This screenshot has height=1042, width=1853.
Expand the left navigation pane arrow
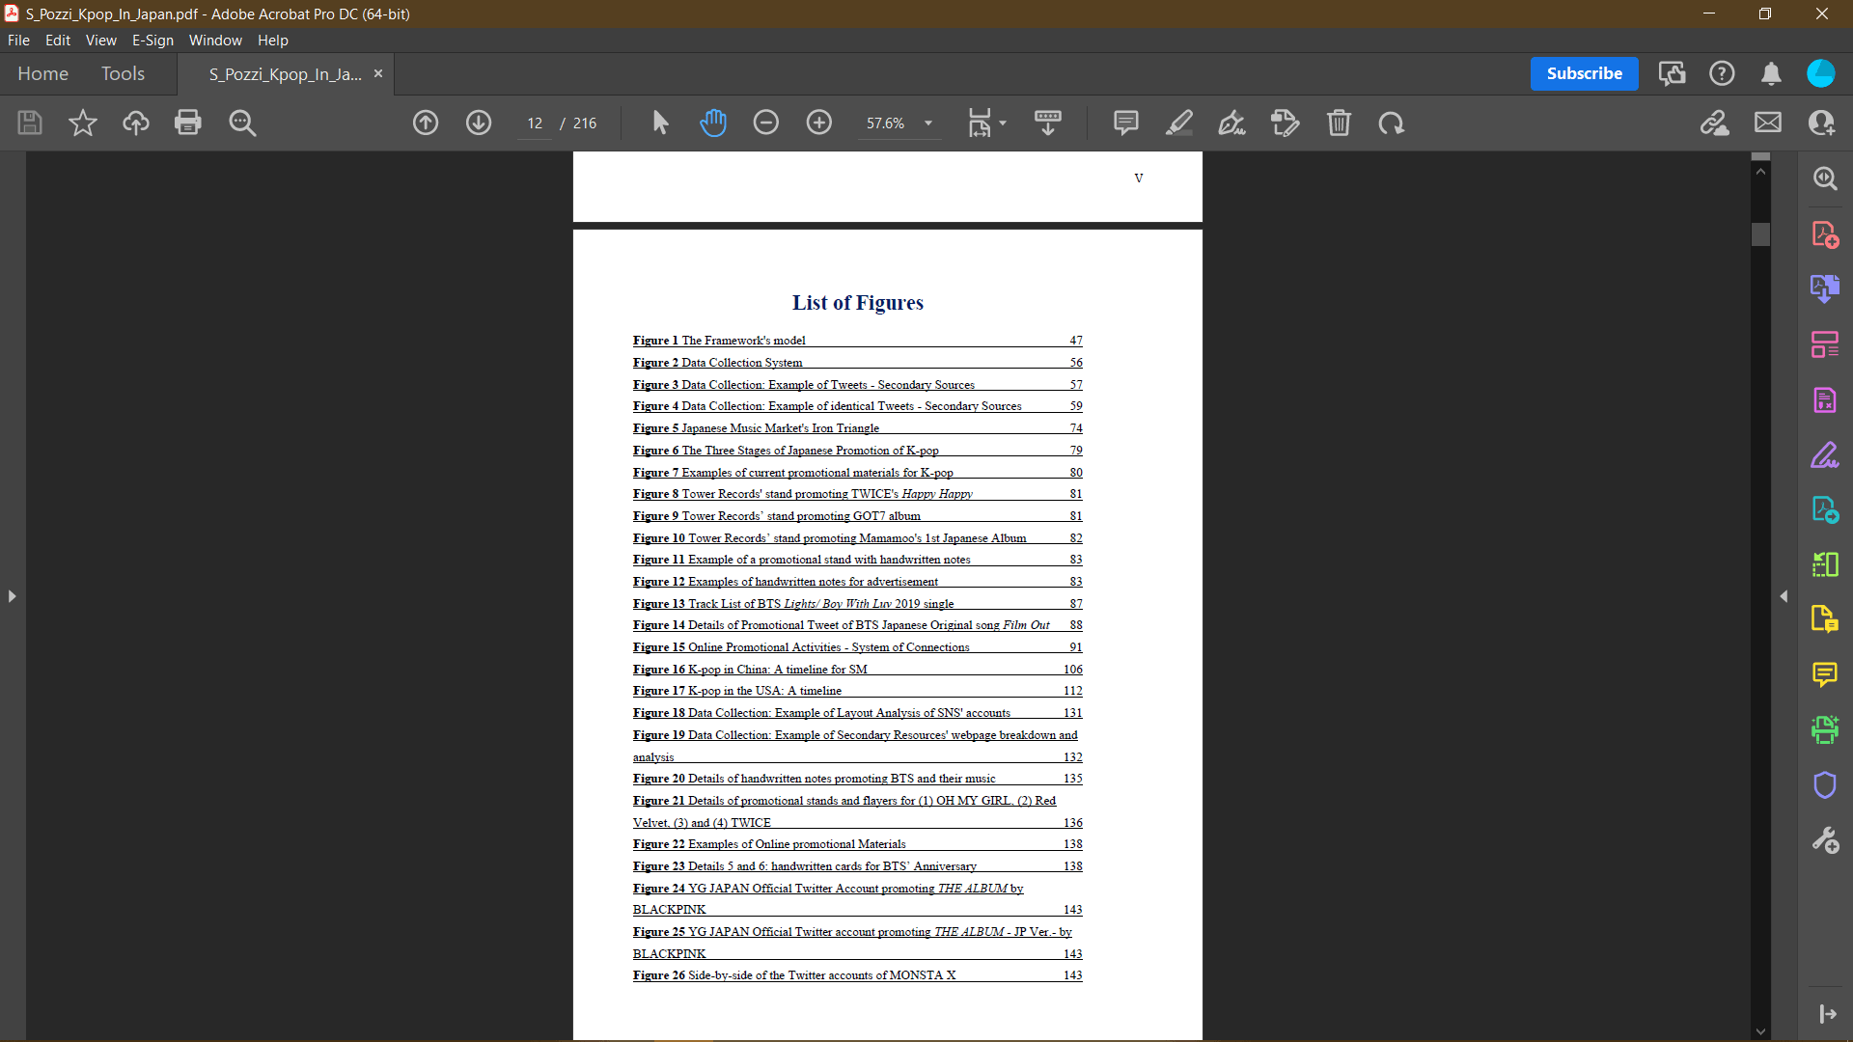12,596
